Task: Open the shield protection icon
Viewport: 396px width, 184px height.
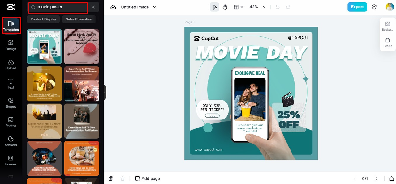Action: (x=374, y=7)
